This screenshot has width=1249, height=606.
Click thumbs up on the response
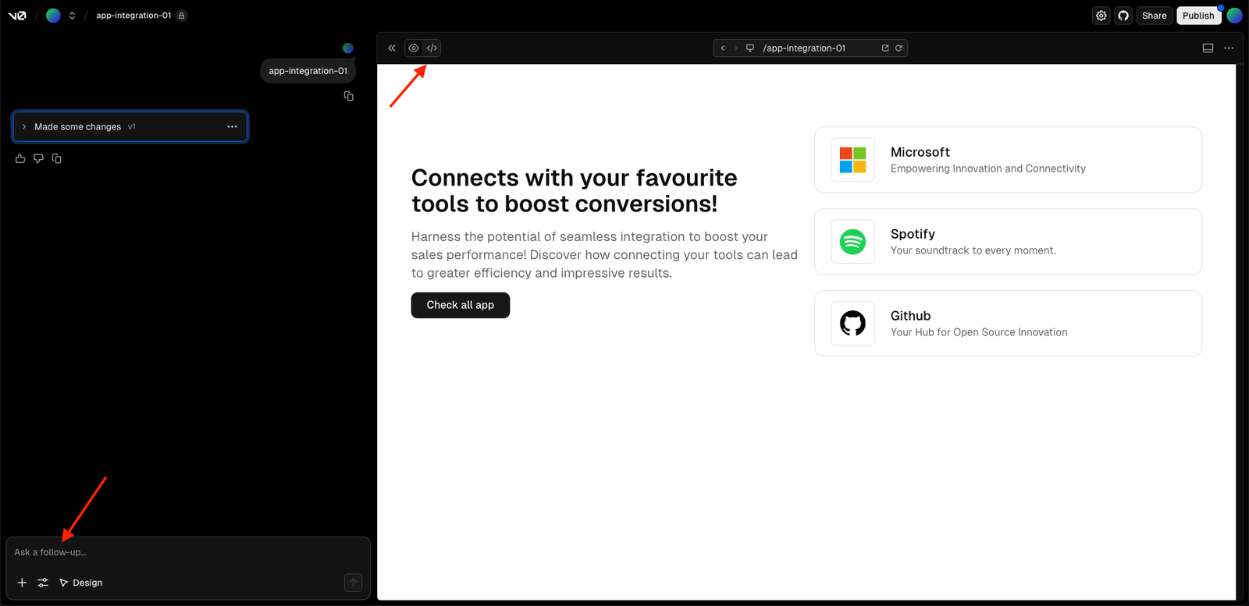tap(20, 159)
